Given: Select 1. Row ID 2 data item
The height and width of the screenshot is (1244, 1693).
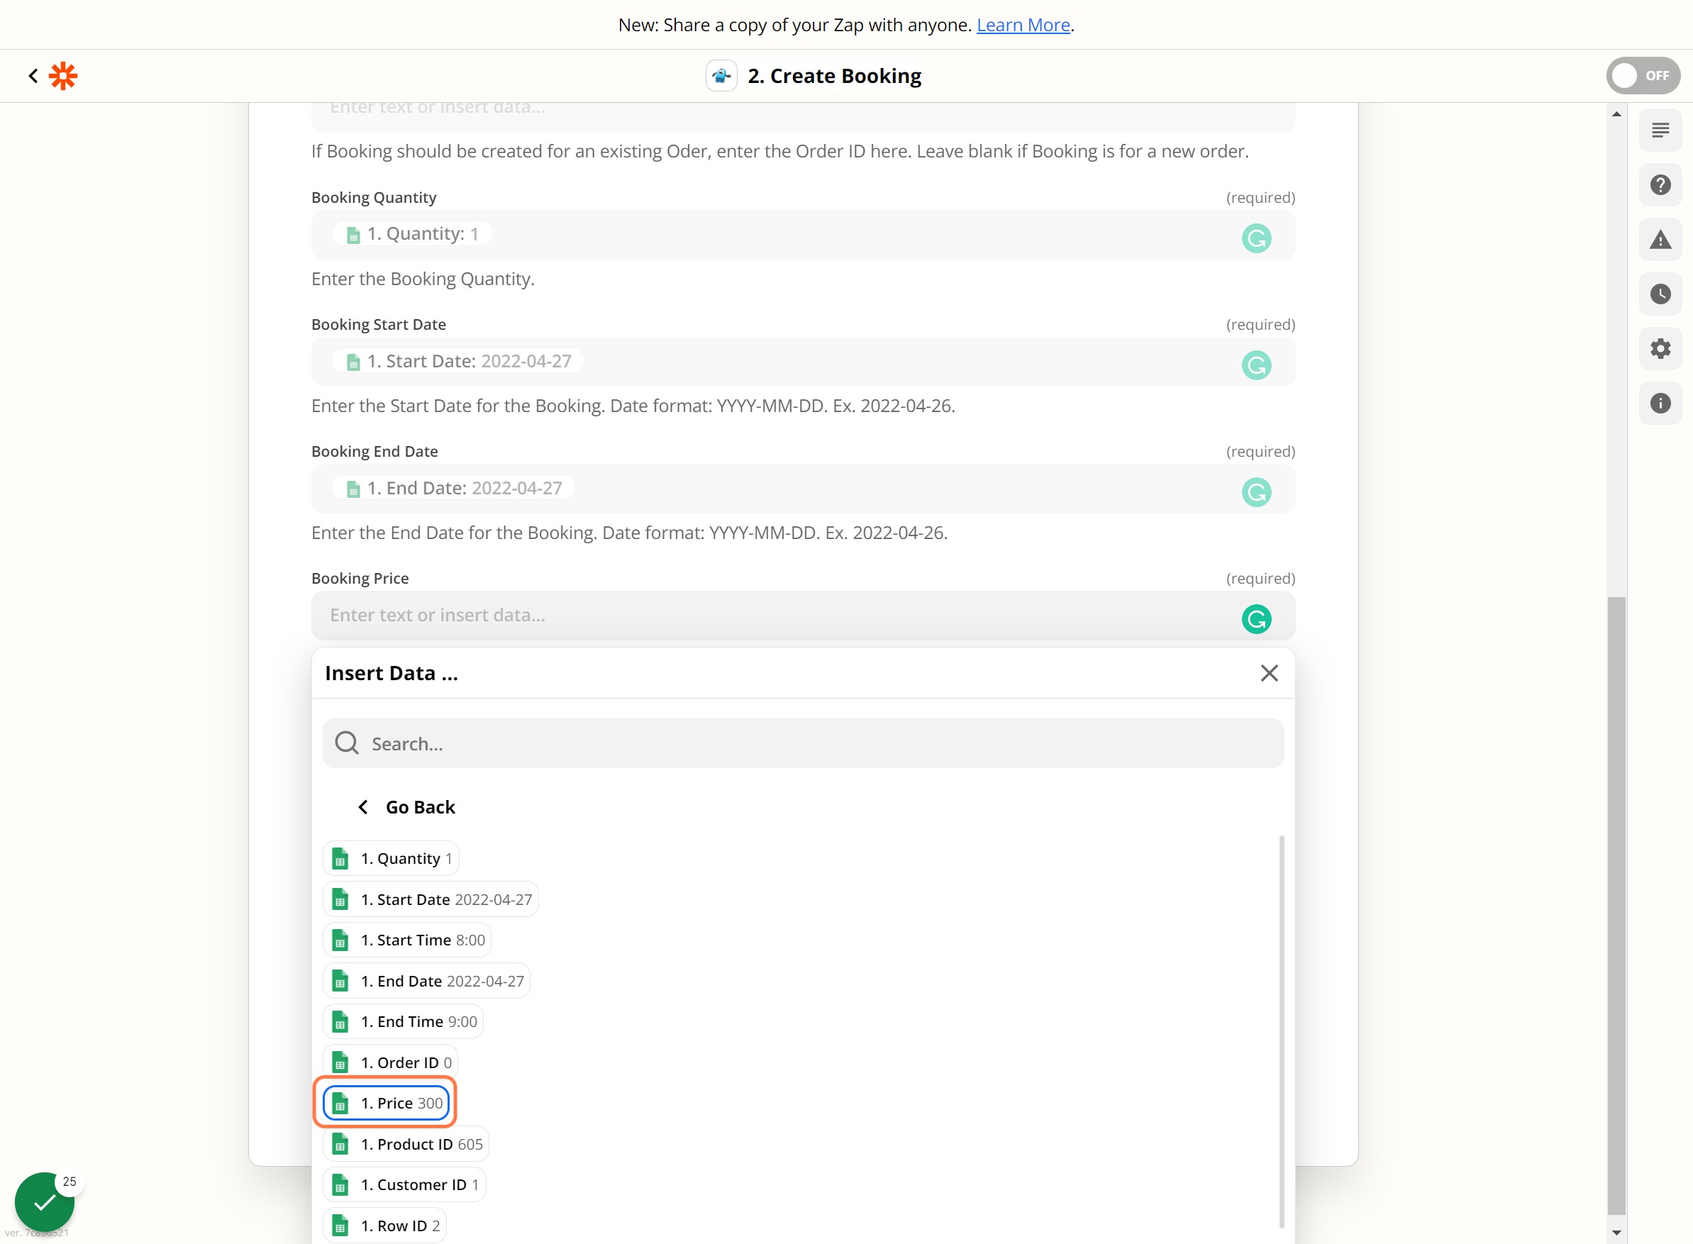Looking at the screenshot, I should (385, 1225).
